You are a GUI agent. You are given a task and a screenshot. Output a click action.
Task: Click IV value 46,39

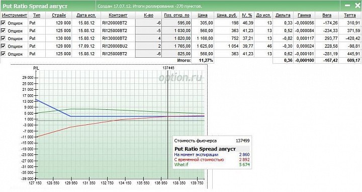click(248, 23)
